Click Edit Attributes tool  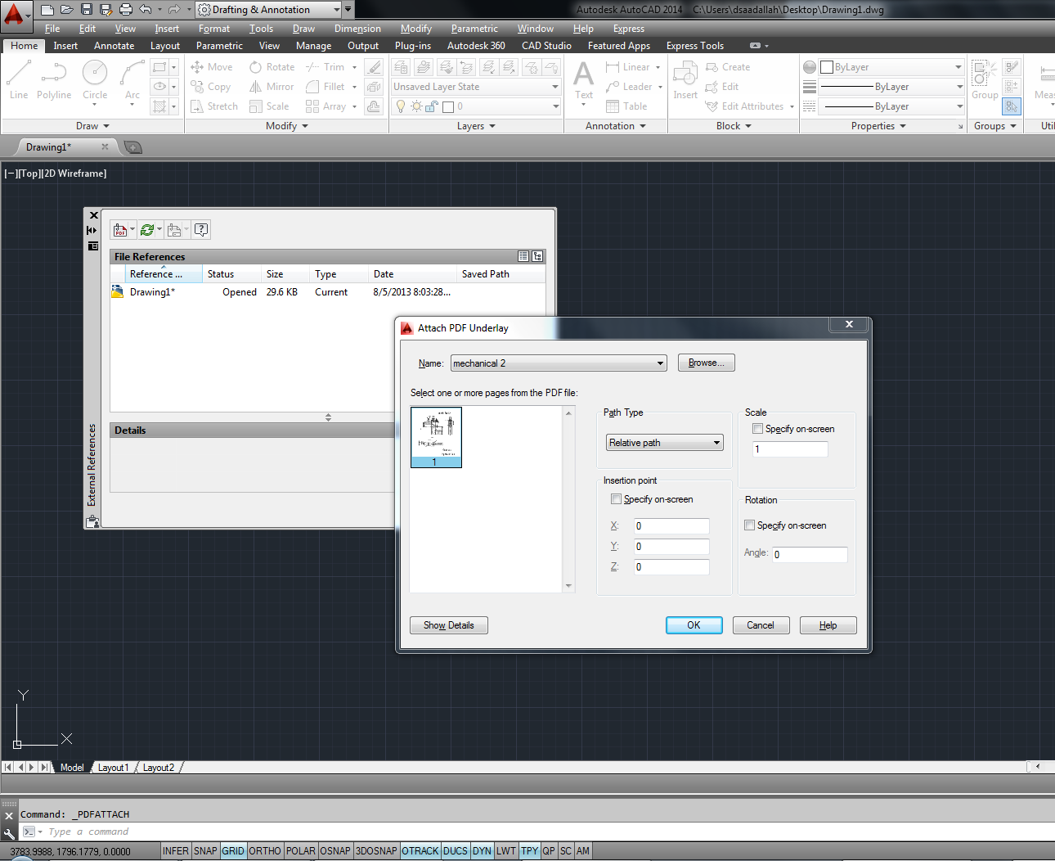(750, 106)
